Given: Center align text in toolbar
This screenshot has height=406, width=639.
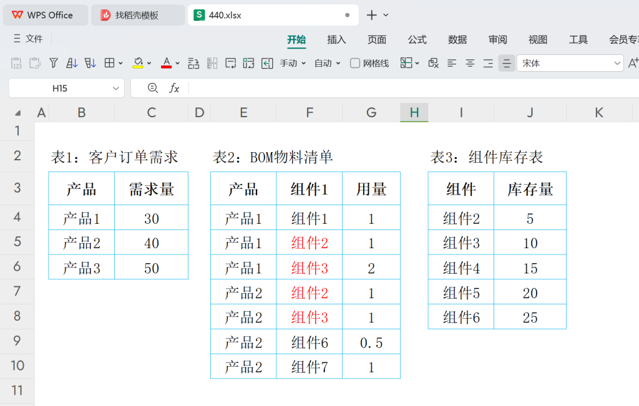Looking at the screenshot, I should pyautogui.click(x=470, y=63).
